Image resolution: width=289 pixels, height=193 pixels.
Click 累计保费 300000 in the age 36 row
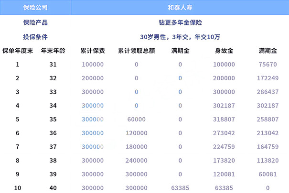point(93,133)
